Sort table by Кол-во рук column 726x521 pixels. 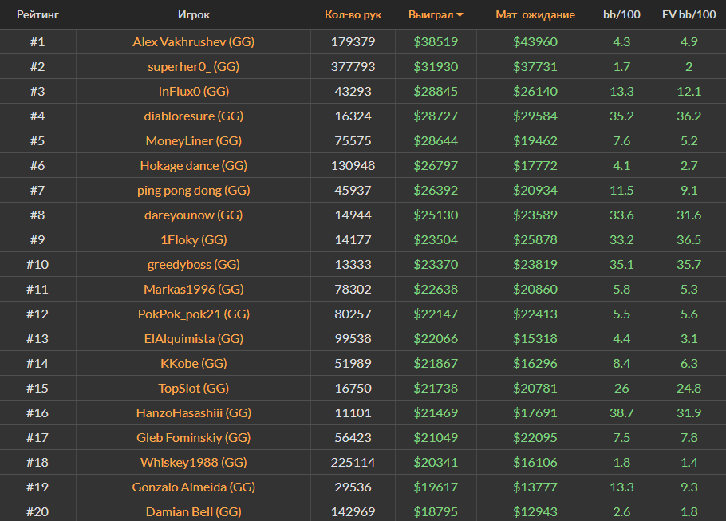353,14
